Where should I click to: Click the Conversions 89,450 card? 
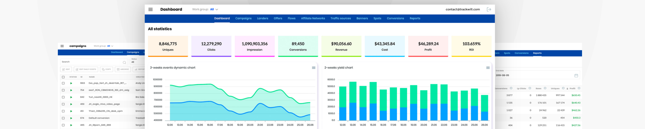point(298,46)
